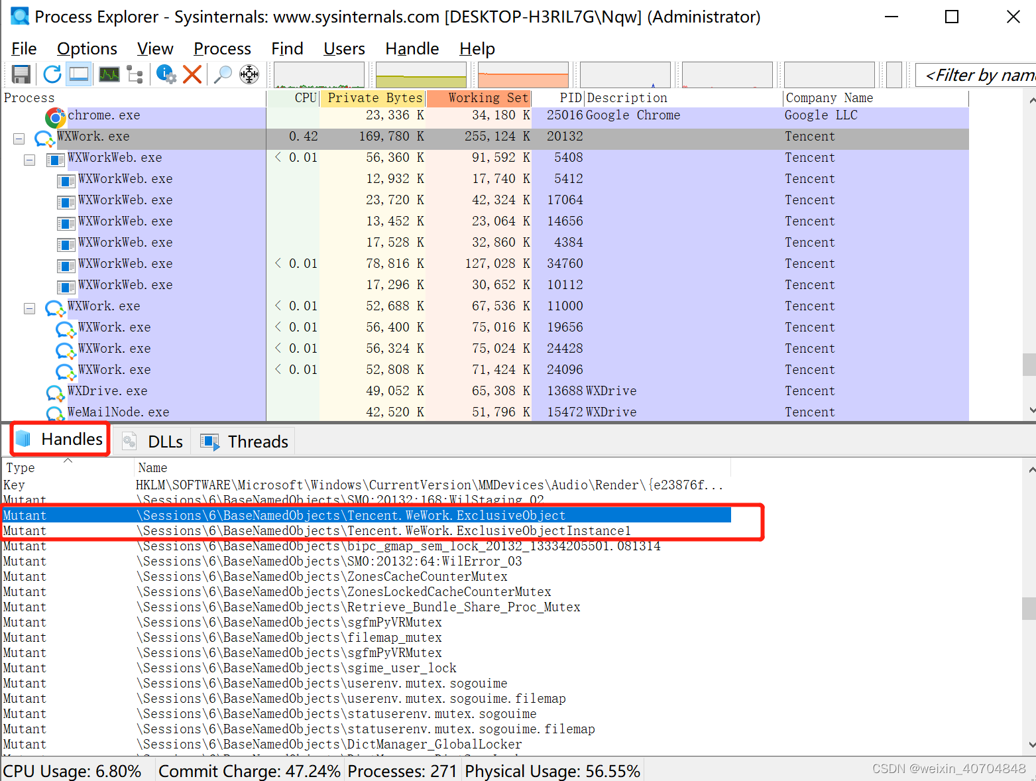Sort by the CPU column header
This screenshot has width=1036, height=781.
tap(293, 98)
